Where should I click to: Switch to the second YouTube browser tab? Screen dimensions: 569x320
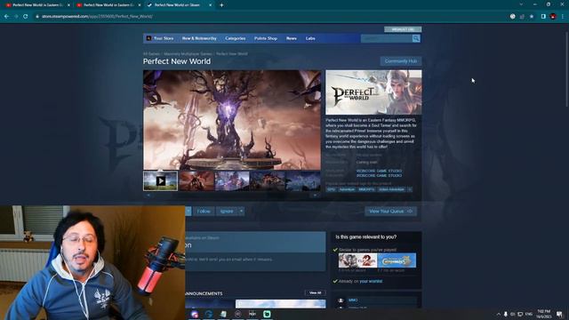tap(108, 5)
